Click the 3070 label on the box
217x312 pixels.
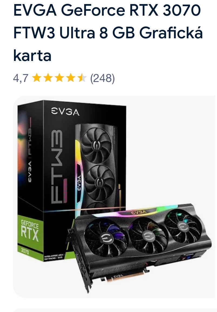[x=25, y=251]
